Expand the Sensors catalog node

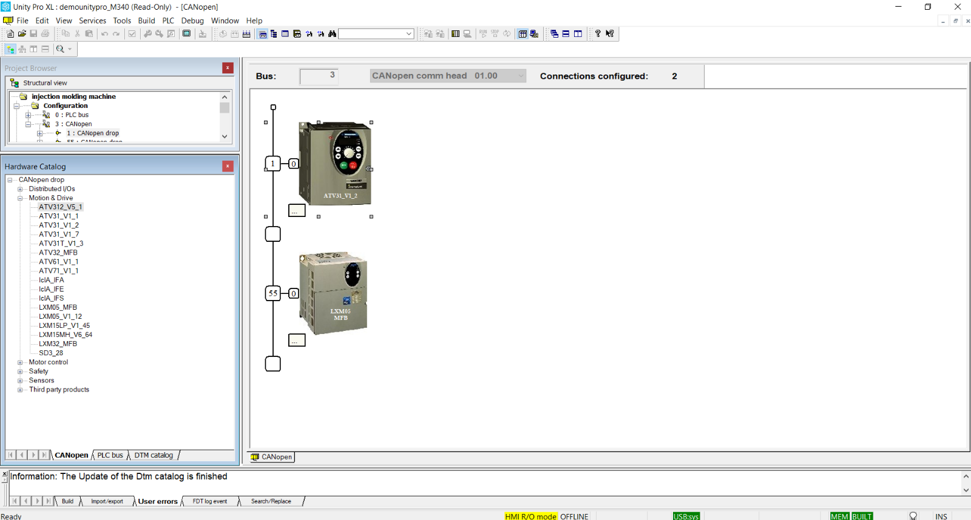[x=20, y=381]
